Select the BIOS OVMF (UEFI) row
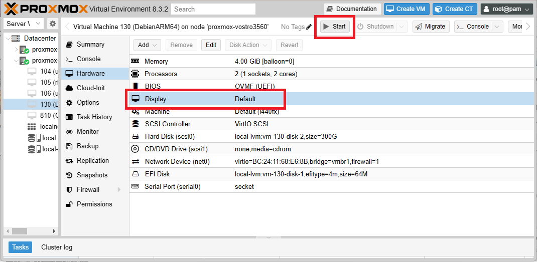This screenshot has height=262, width=537. 333,86
